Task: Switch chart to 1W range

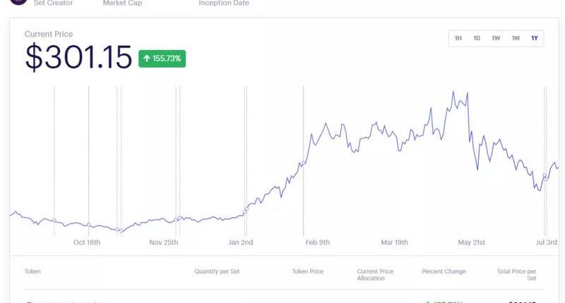Action: 496,38
